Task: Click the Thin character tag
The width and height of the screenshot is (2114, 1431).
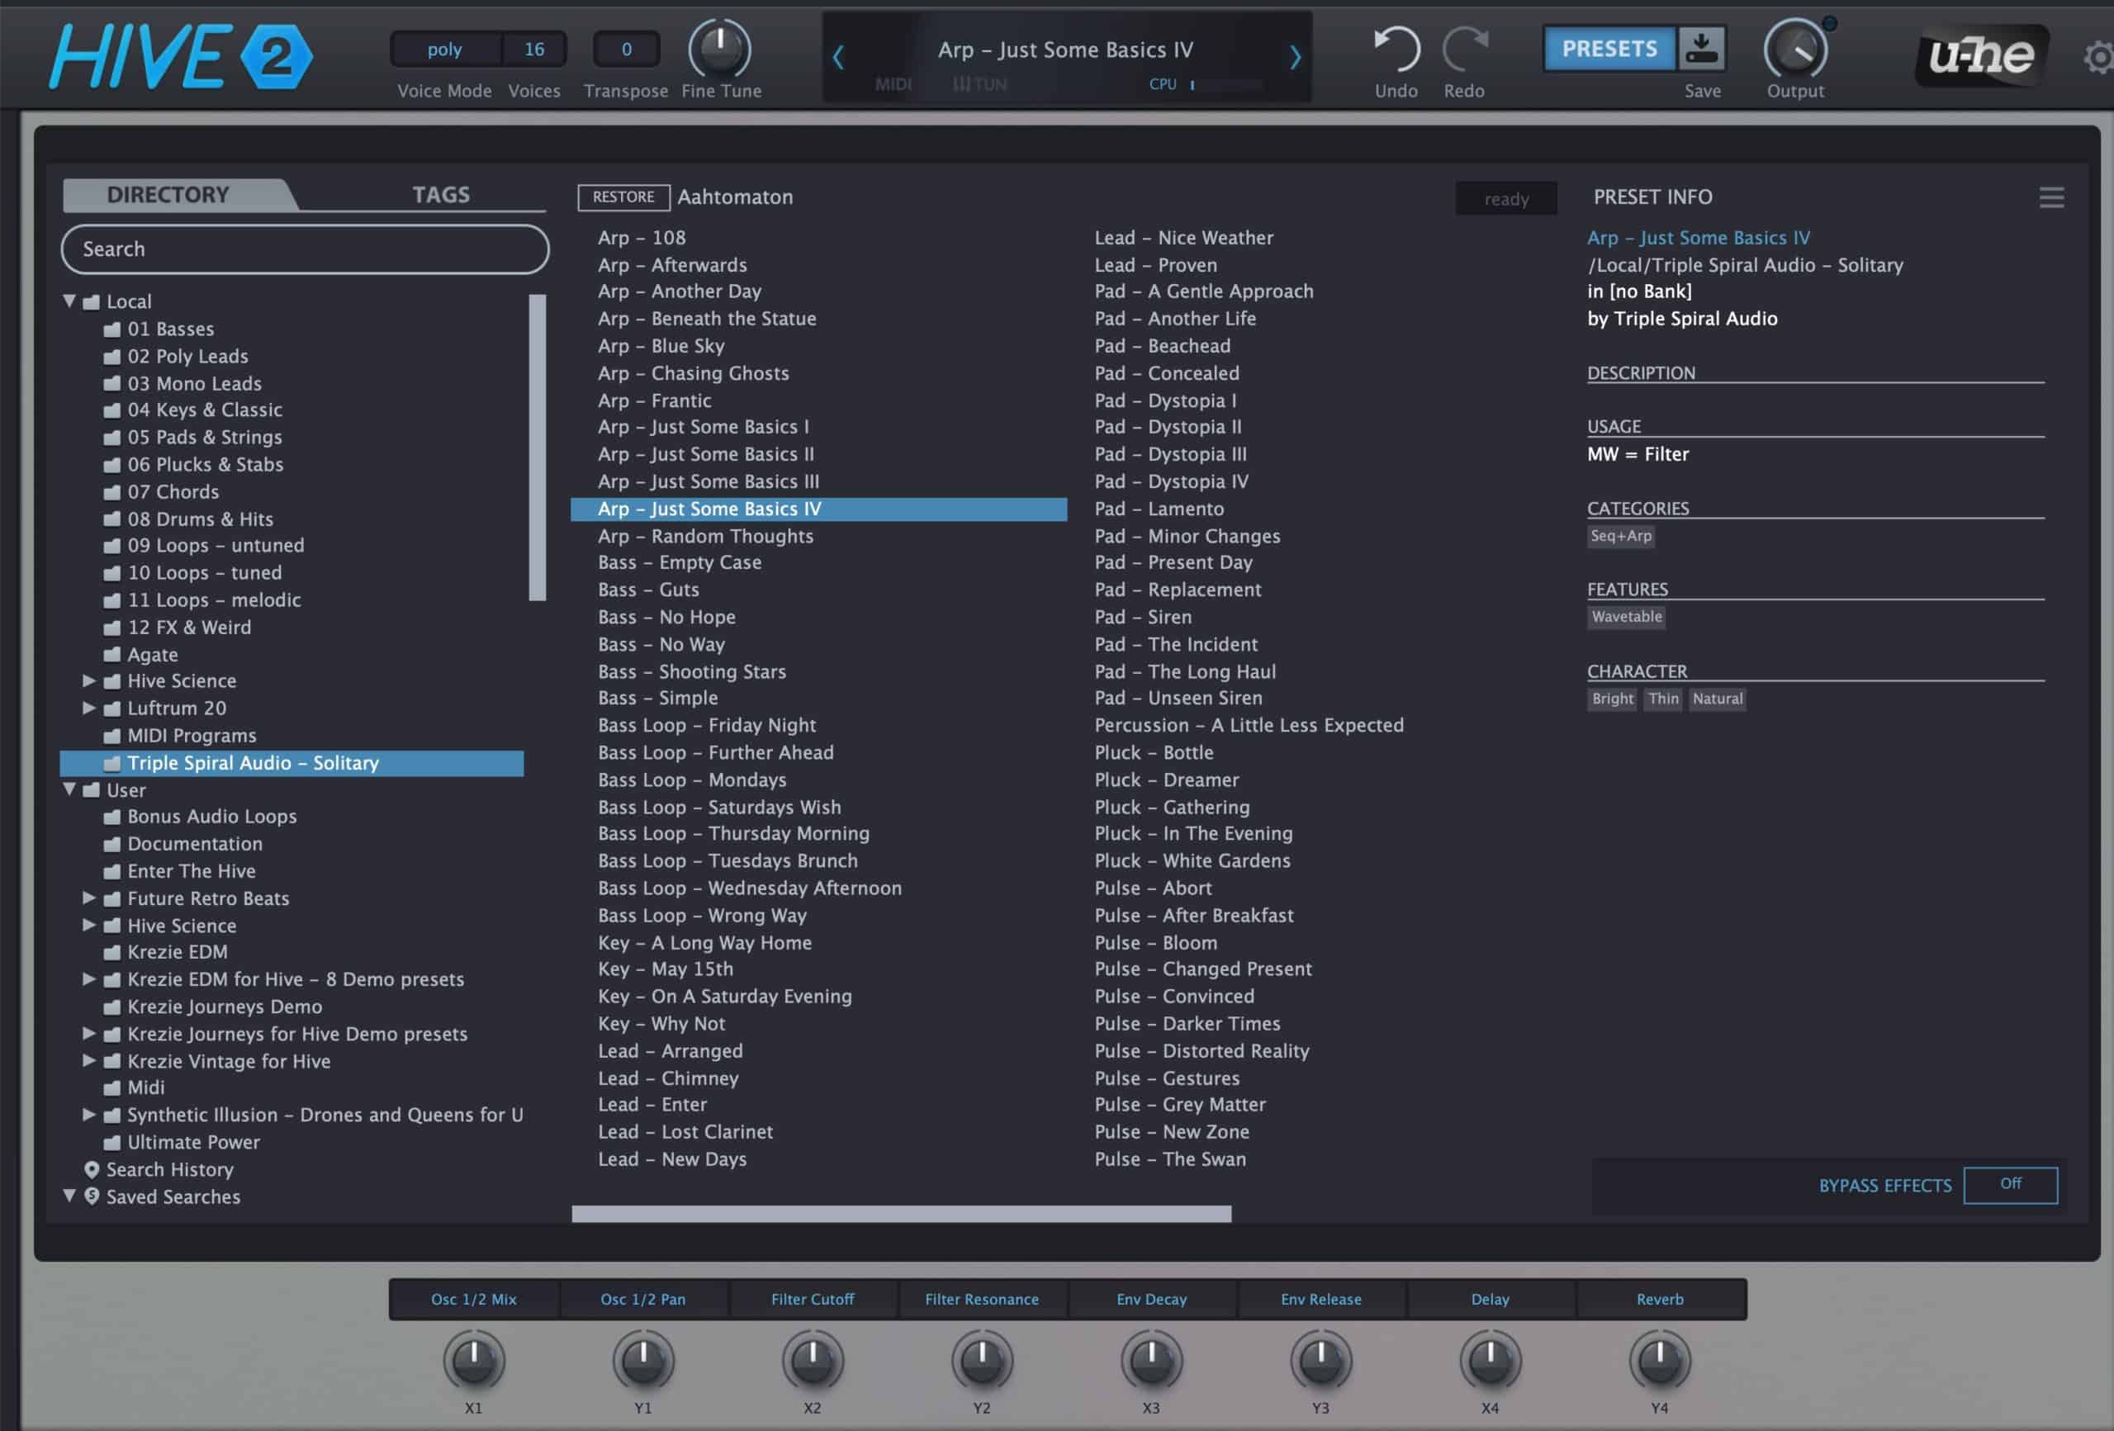Action: click(1663, 699)
